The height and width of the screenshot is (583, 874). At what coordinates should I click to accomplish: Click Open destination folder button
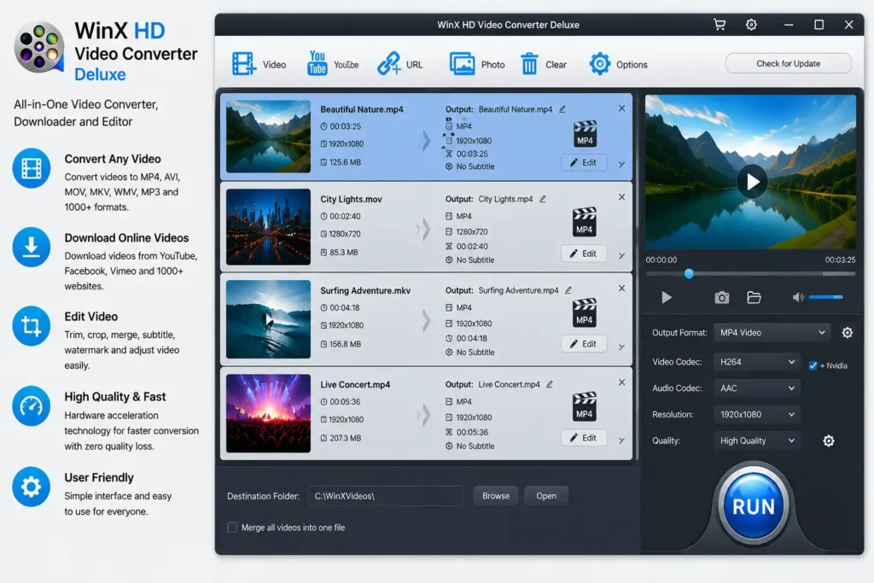pos(545,495)
